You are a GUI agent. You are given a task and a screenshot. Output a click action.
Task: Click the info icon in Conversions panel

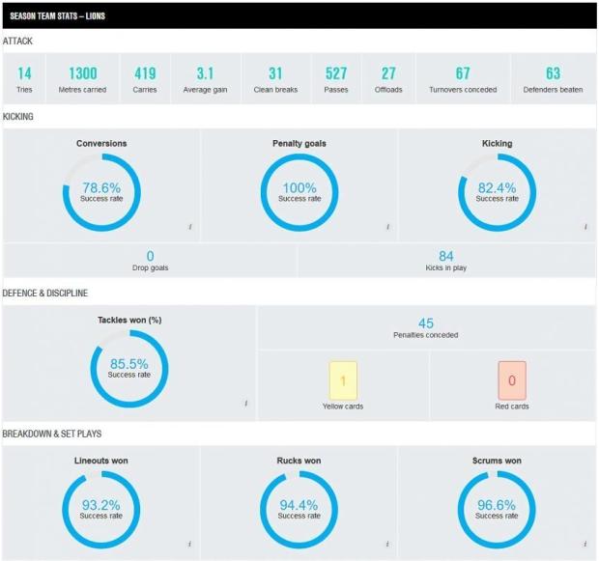point(190,227)
